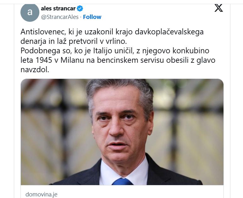The image size is (243, 198).
Task: Open the domovina.je link label
Action: coord(41,194)
